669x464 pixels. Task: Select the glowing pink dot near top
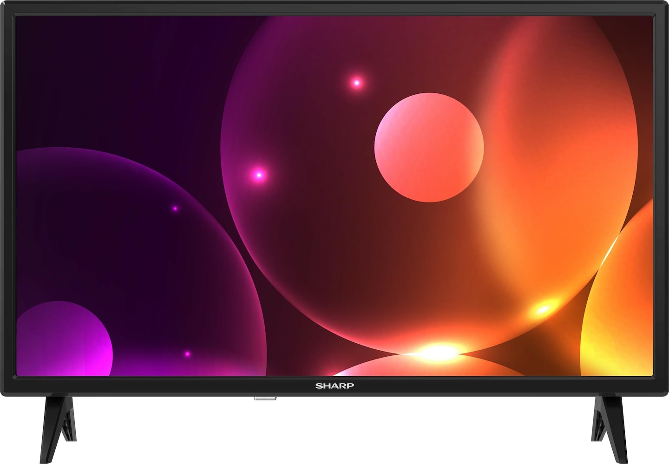[357, 83]
